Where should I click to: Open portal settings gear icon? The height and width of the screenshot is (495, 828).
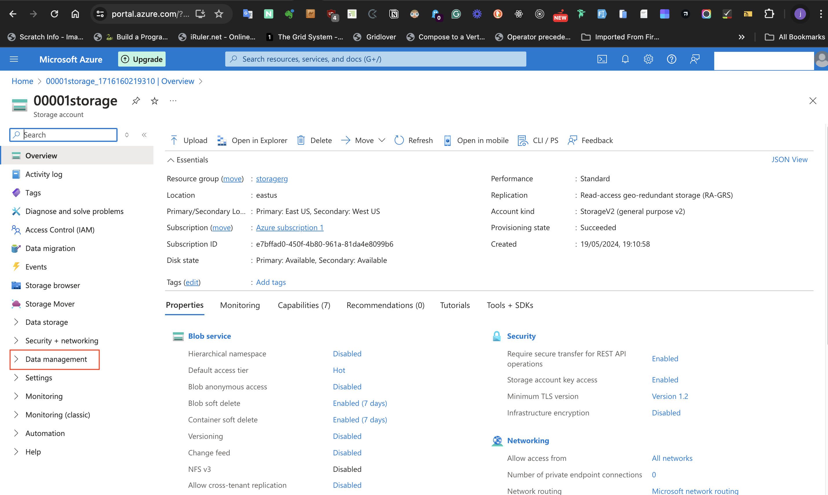point(648,59)
